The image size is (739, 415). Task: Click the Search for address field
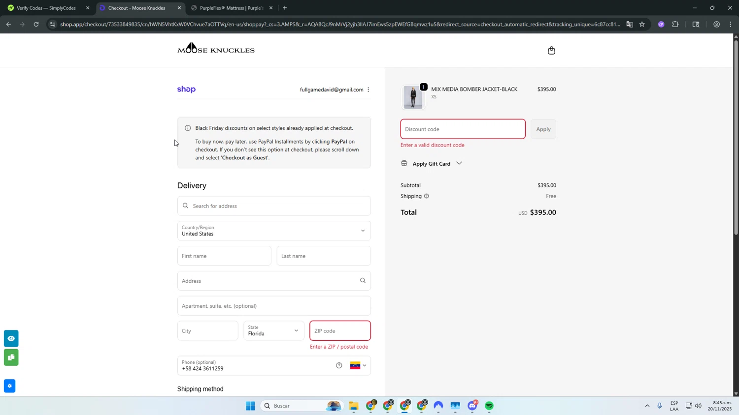point(274,206)
